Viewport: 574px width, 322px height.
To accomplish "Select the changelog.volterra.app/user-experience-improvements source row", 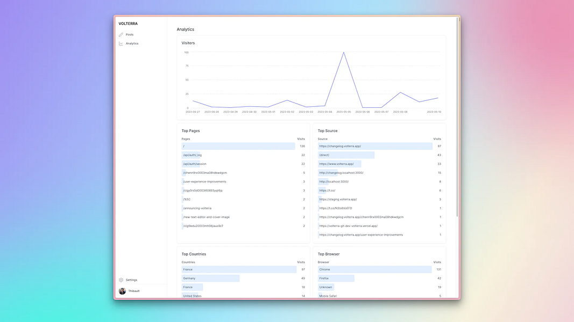I will click(379, 235).
